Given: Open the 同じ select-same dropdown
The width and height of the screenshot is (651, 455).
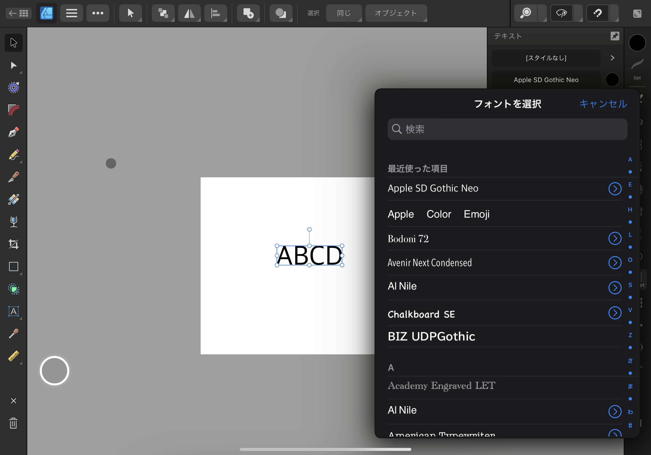Looking at the screenshot, I should [x=344, y=13].
